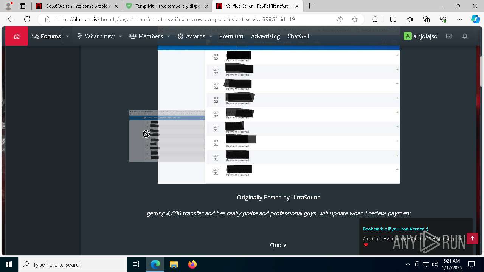Click the small dragged thumbnail preview
Viewport: 484px width, 272px height.
pos(167,136)
